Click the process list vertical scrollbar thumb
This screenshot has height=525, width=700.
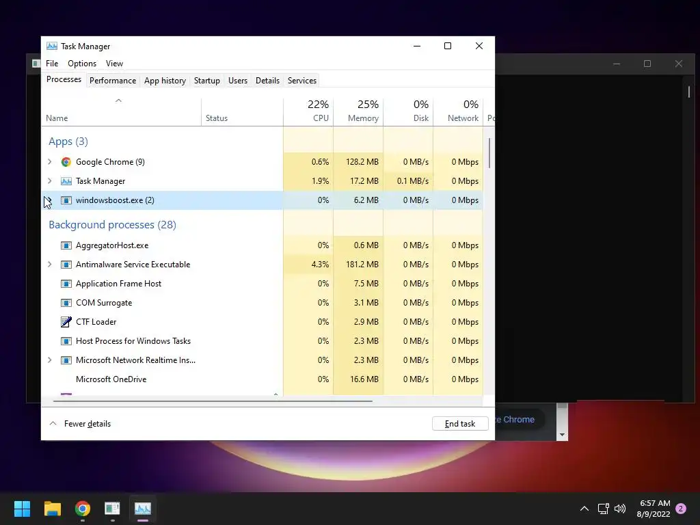[489, 153]
